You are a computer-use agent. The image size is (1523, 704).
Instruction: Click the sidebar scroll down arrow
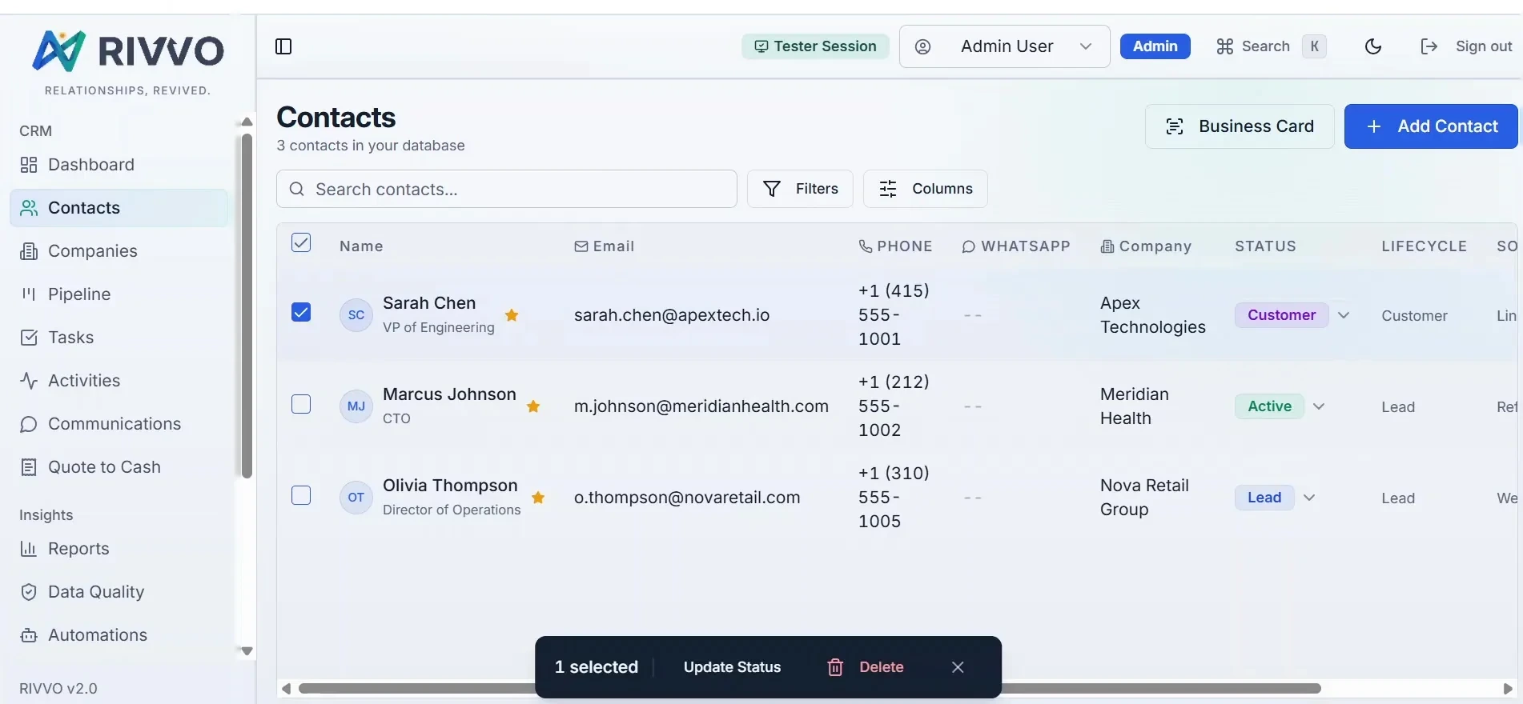click(247, 651)
